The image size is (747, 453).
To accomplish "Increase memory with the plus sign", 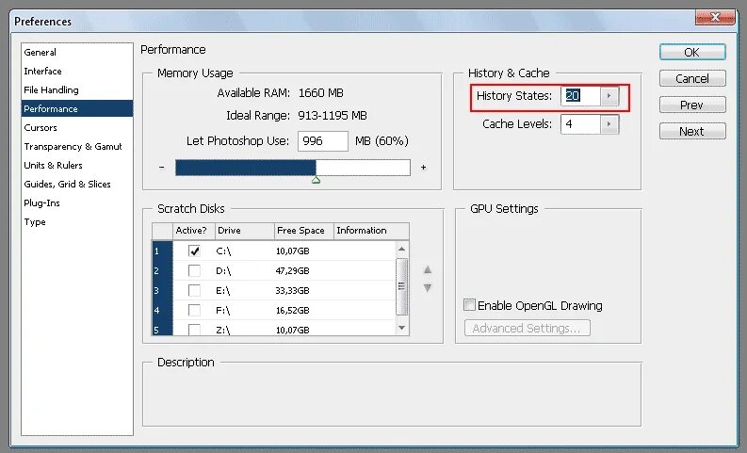I will pos(423,168).
